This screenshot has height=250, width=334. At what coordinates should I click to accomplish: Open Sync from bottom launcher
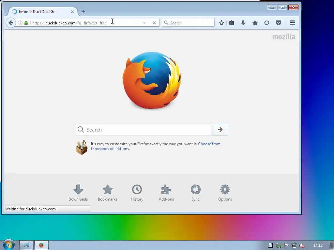point(195,193)
